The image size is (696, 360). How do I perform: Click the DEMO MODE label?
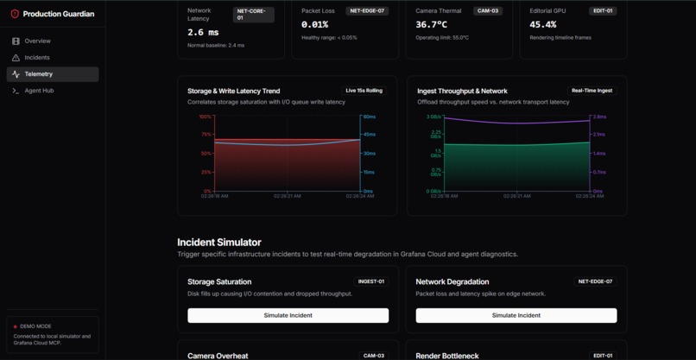36,326
